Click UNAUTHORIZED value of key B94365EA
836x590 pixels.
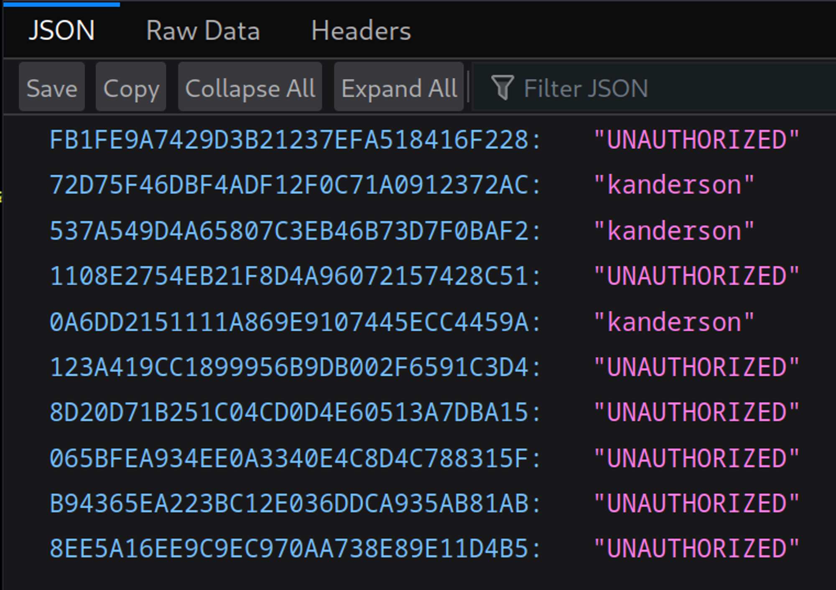(x=696, y=503)
